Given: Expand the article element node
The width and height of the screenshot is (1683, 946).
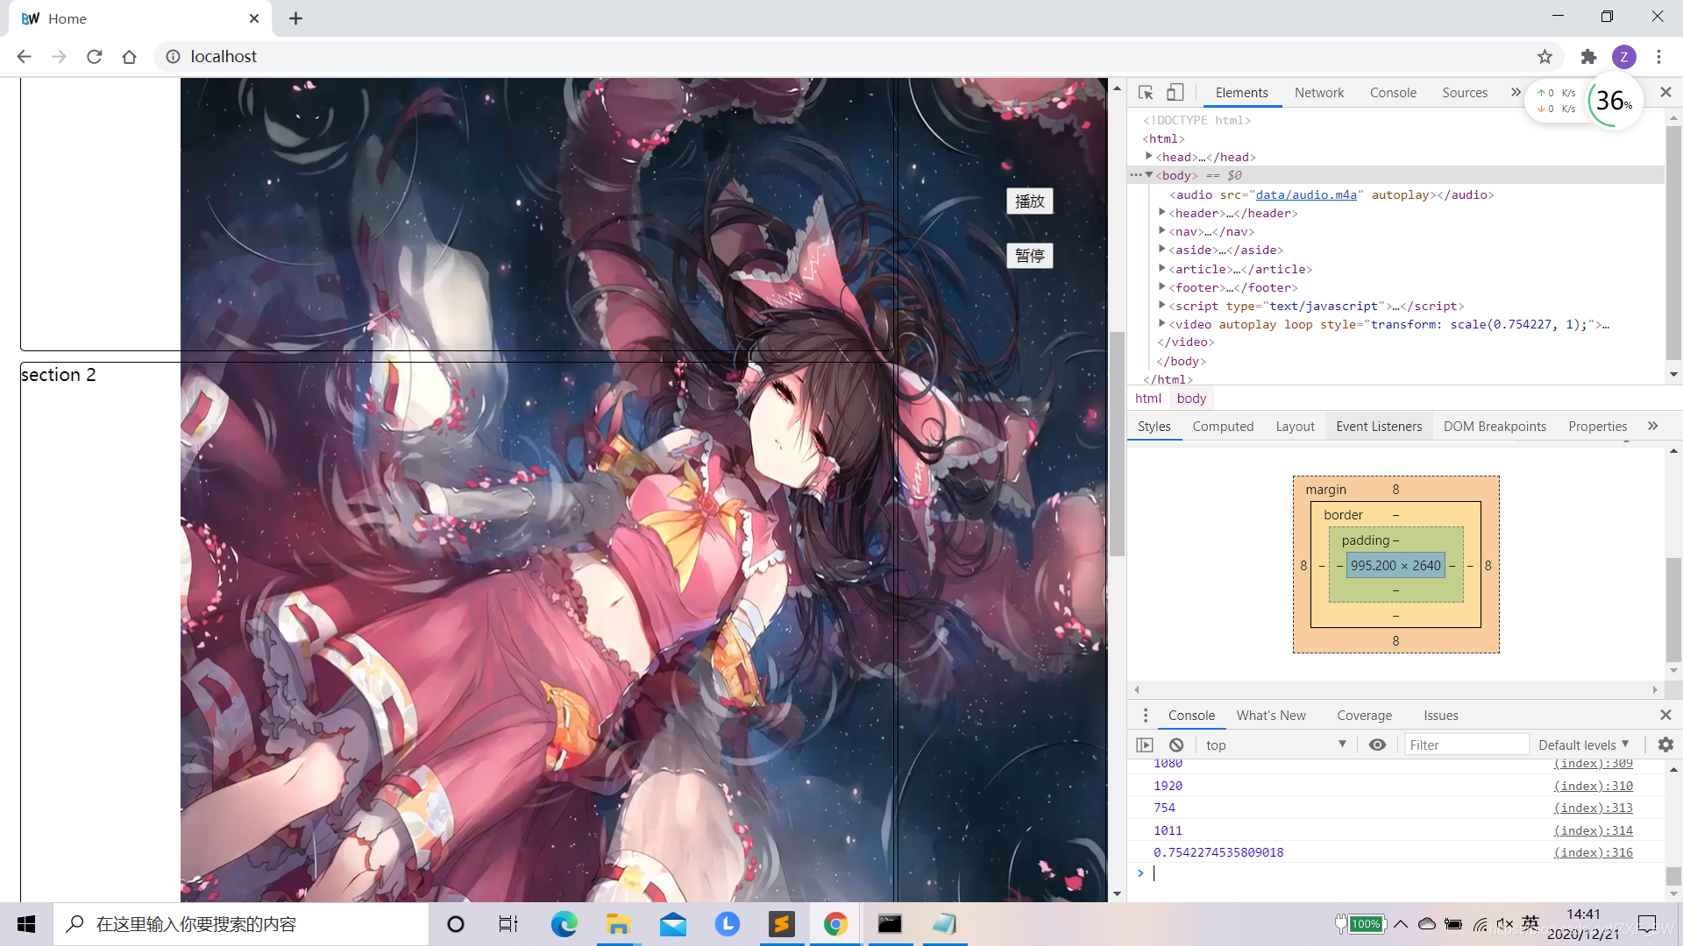Looking at the screenshot, I should pos(1161,268).
